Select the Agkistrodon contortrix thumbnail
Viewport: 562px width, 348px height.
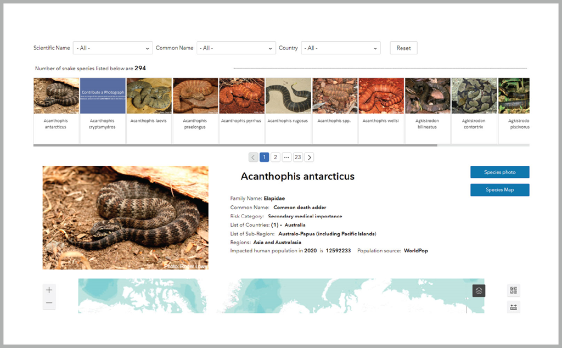(x=474, y=96)
